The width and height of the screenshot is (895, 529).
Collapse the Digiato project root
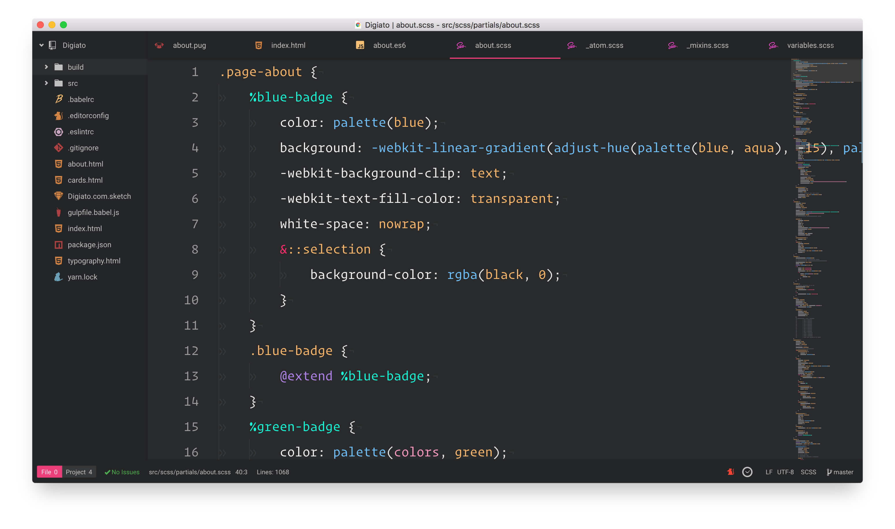tap(42, 45)
